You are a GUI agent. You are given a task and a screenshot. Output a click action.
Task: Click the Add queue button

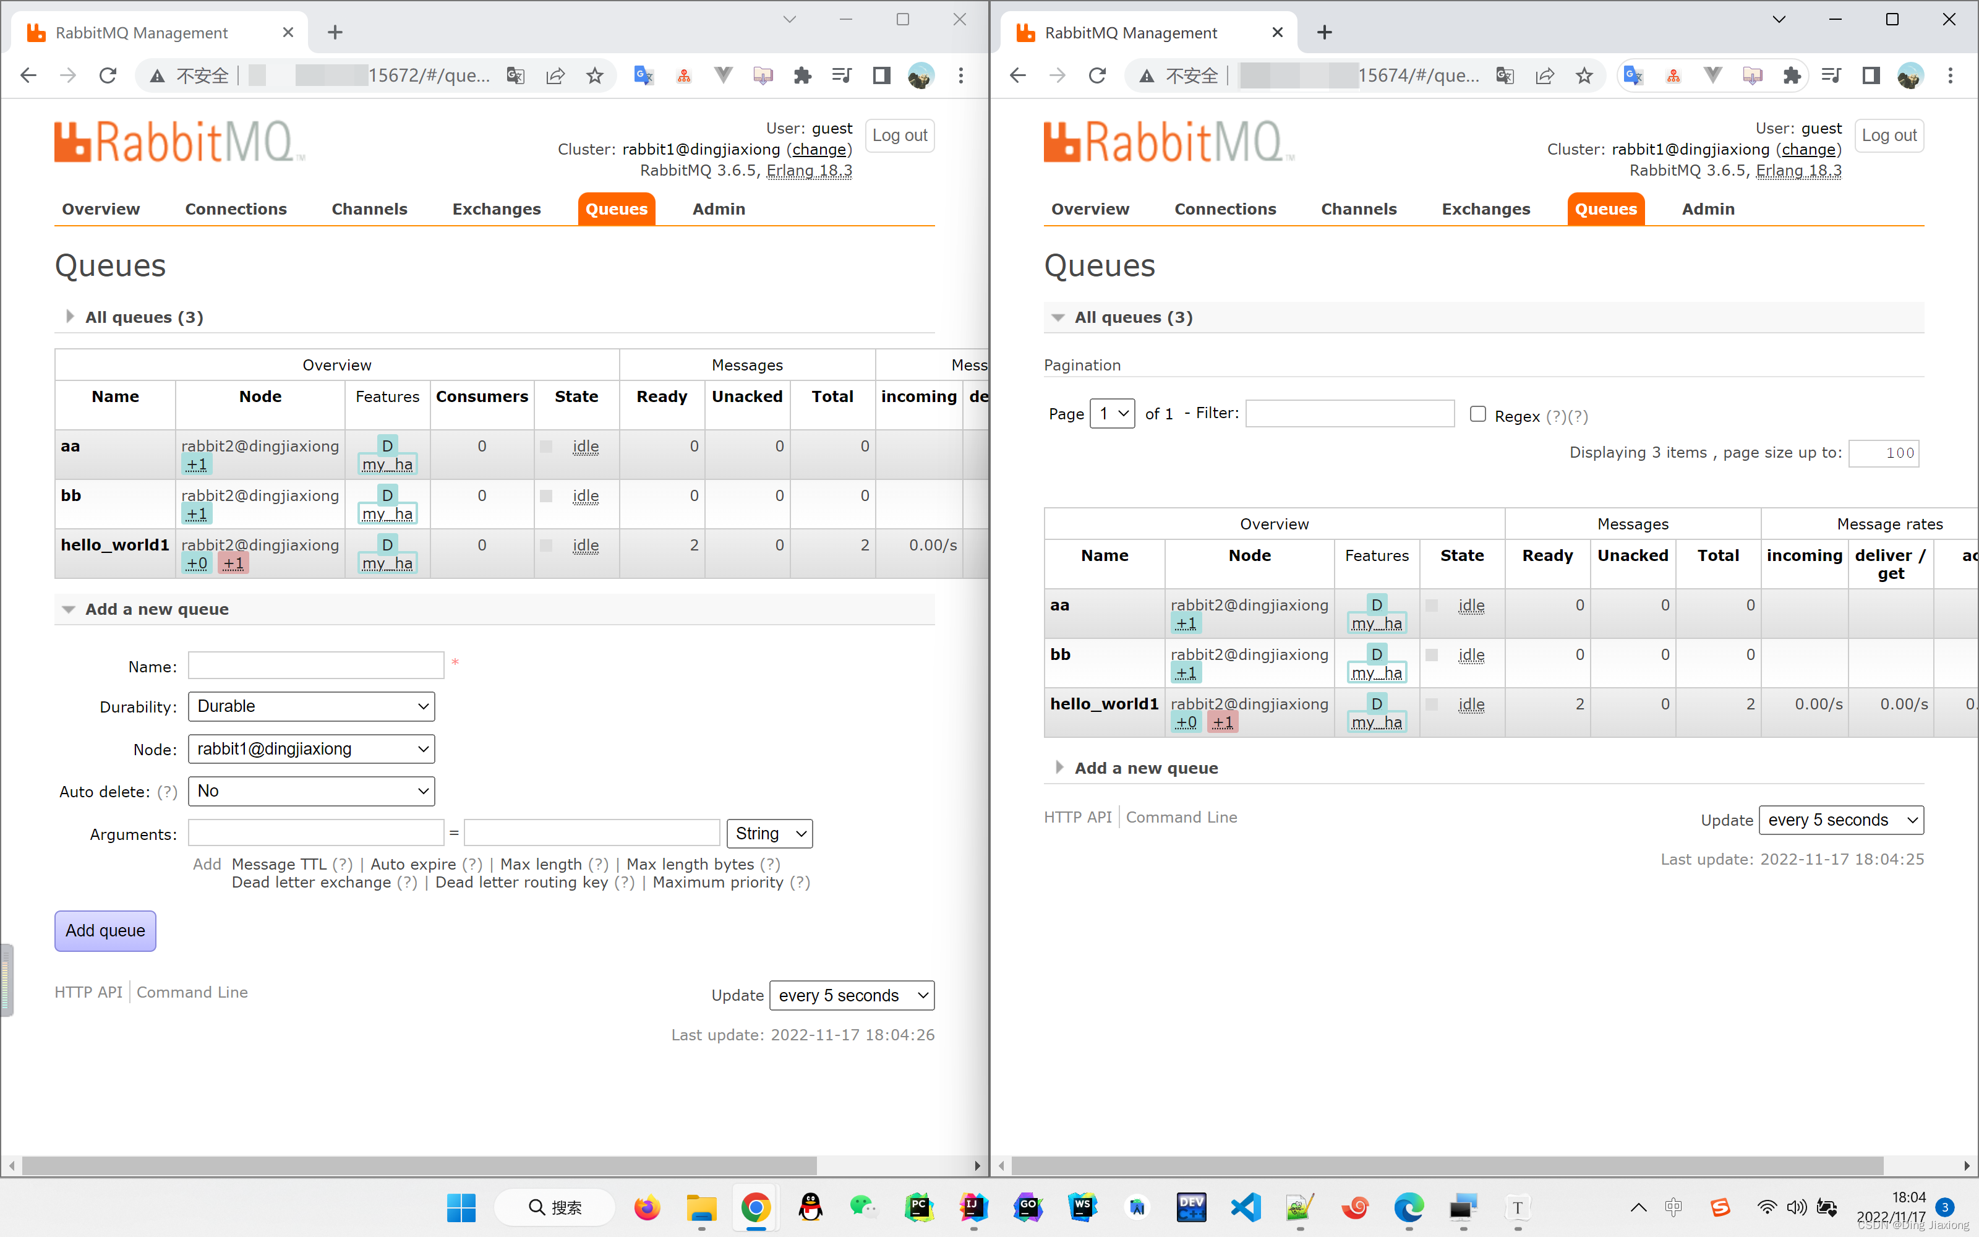(x=106, y=931)
